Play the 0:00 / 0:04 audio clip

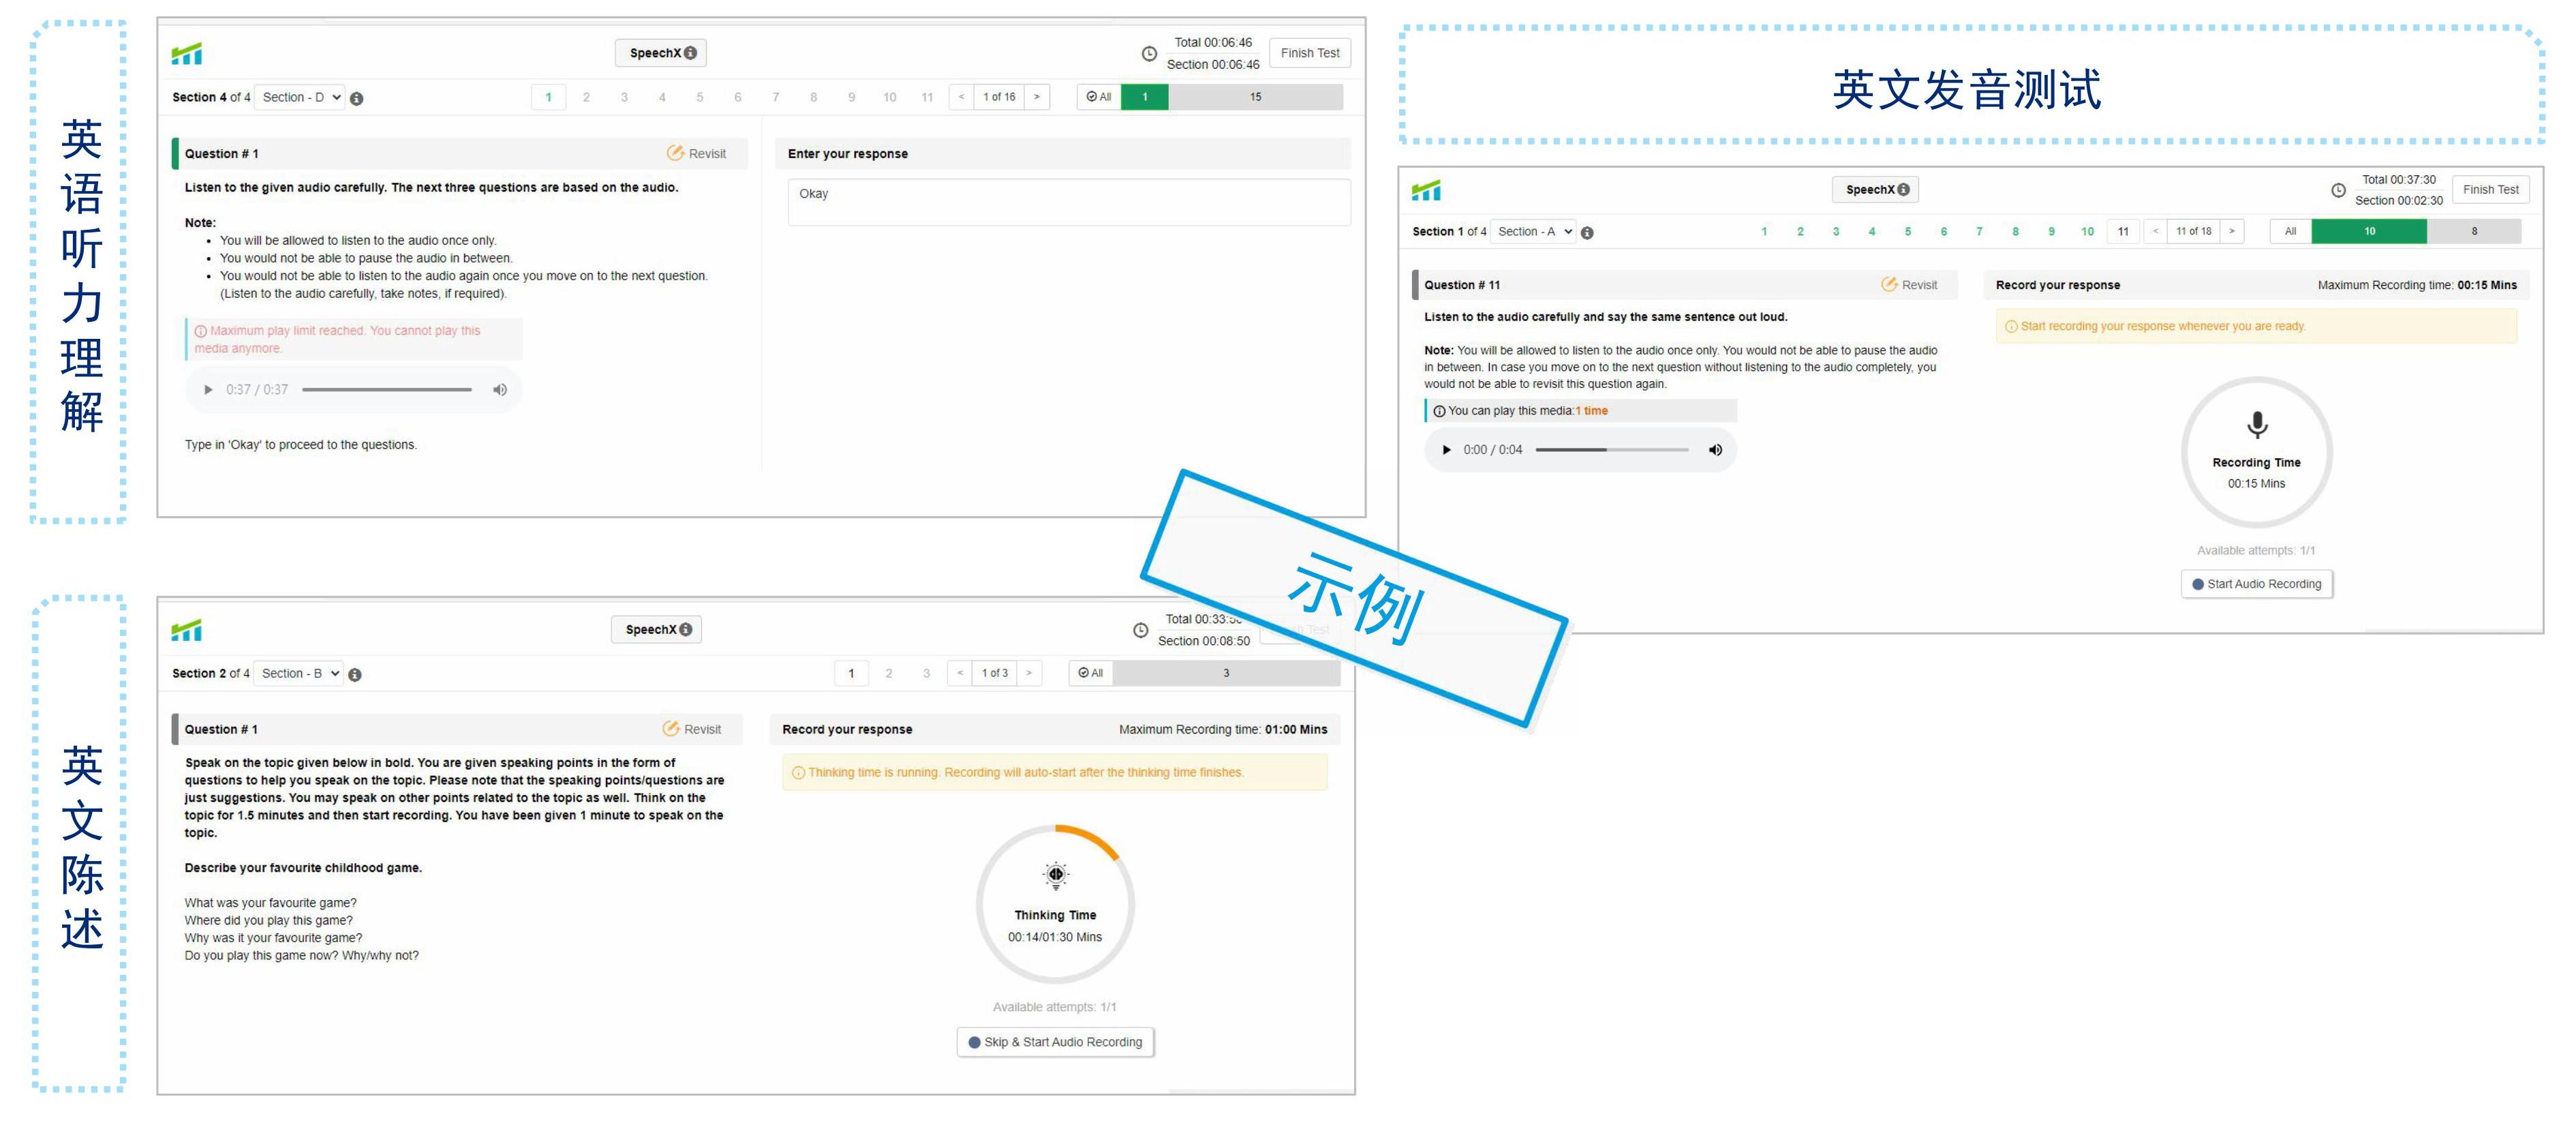pyautogui.click(x=1446, y=449)
